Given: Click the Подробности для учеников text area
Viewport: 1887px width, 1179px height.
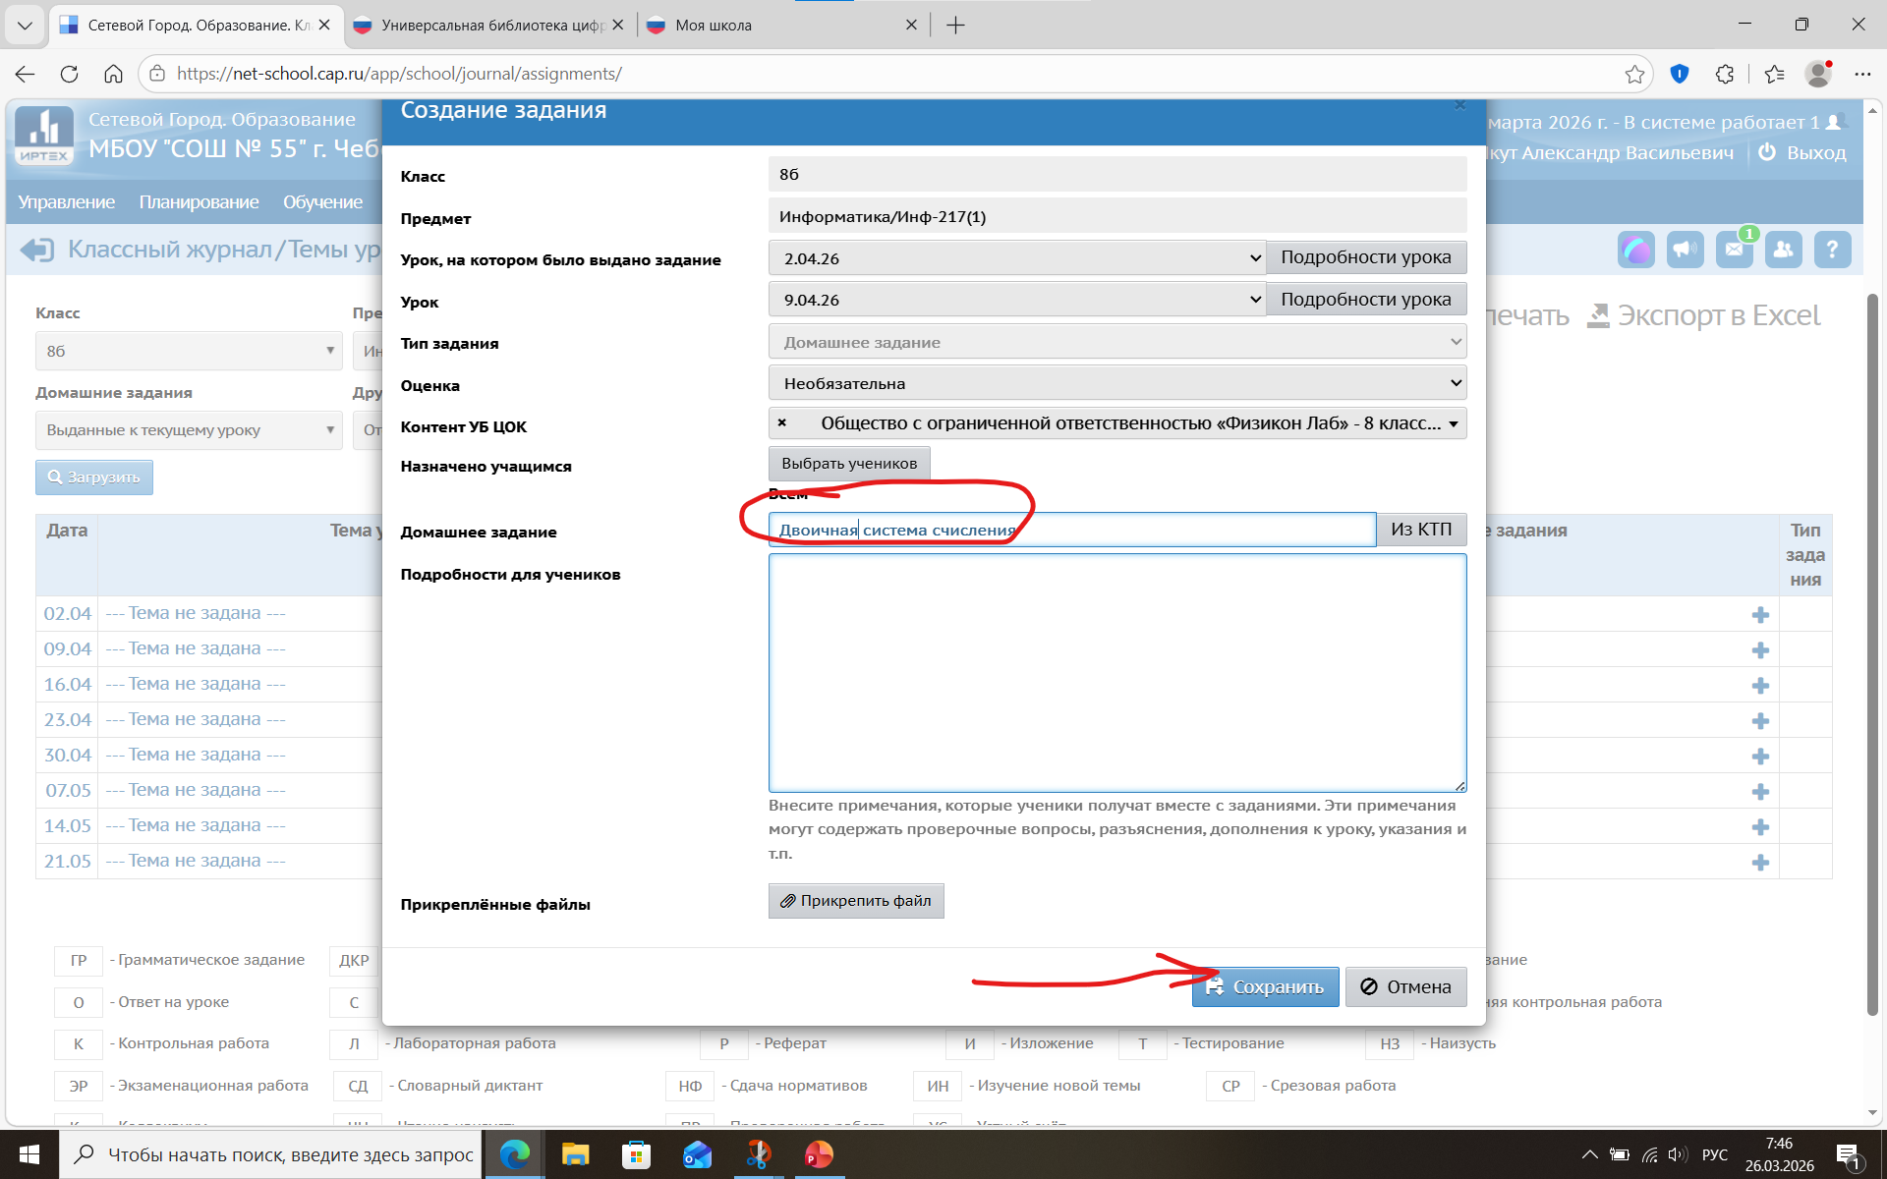Looking at the screenshot, I should click(x=1116, y=673).
